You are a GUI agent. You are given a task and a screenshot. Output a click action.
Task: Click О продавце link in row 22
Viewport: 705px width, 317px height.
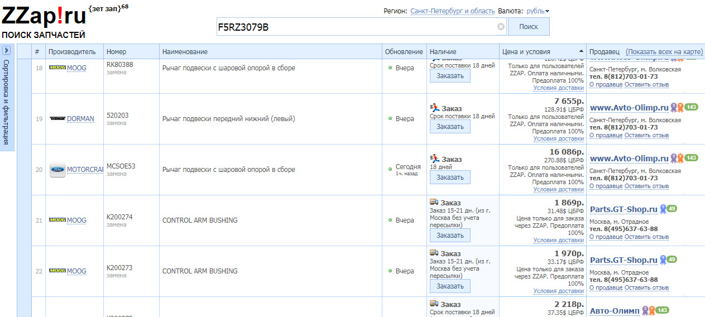pyautogui.click(x=606, y=287)
